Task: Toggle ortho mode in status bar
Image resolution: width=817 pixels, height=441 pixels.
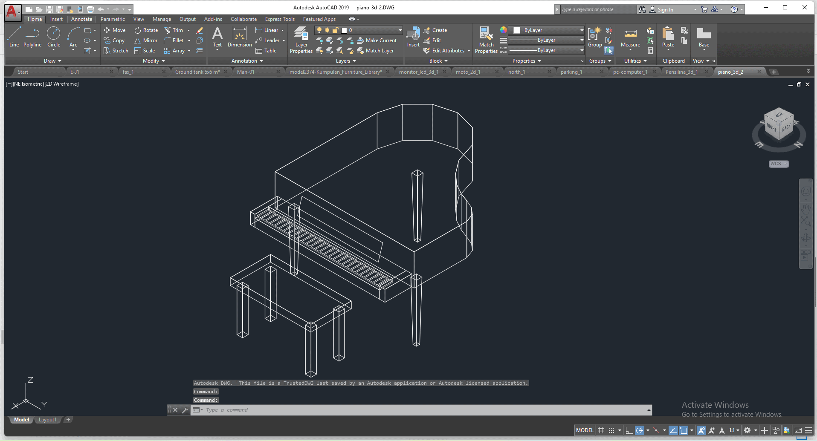Action: pyautogui.click(x=629, y=430)
